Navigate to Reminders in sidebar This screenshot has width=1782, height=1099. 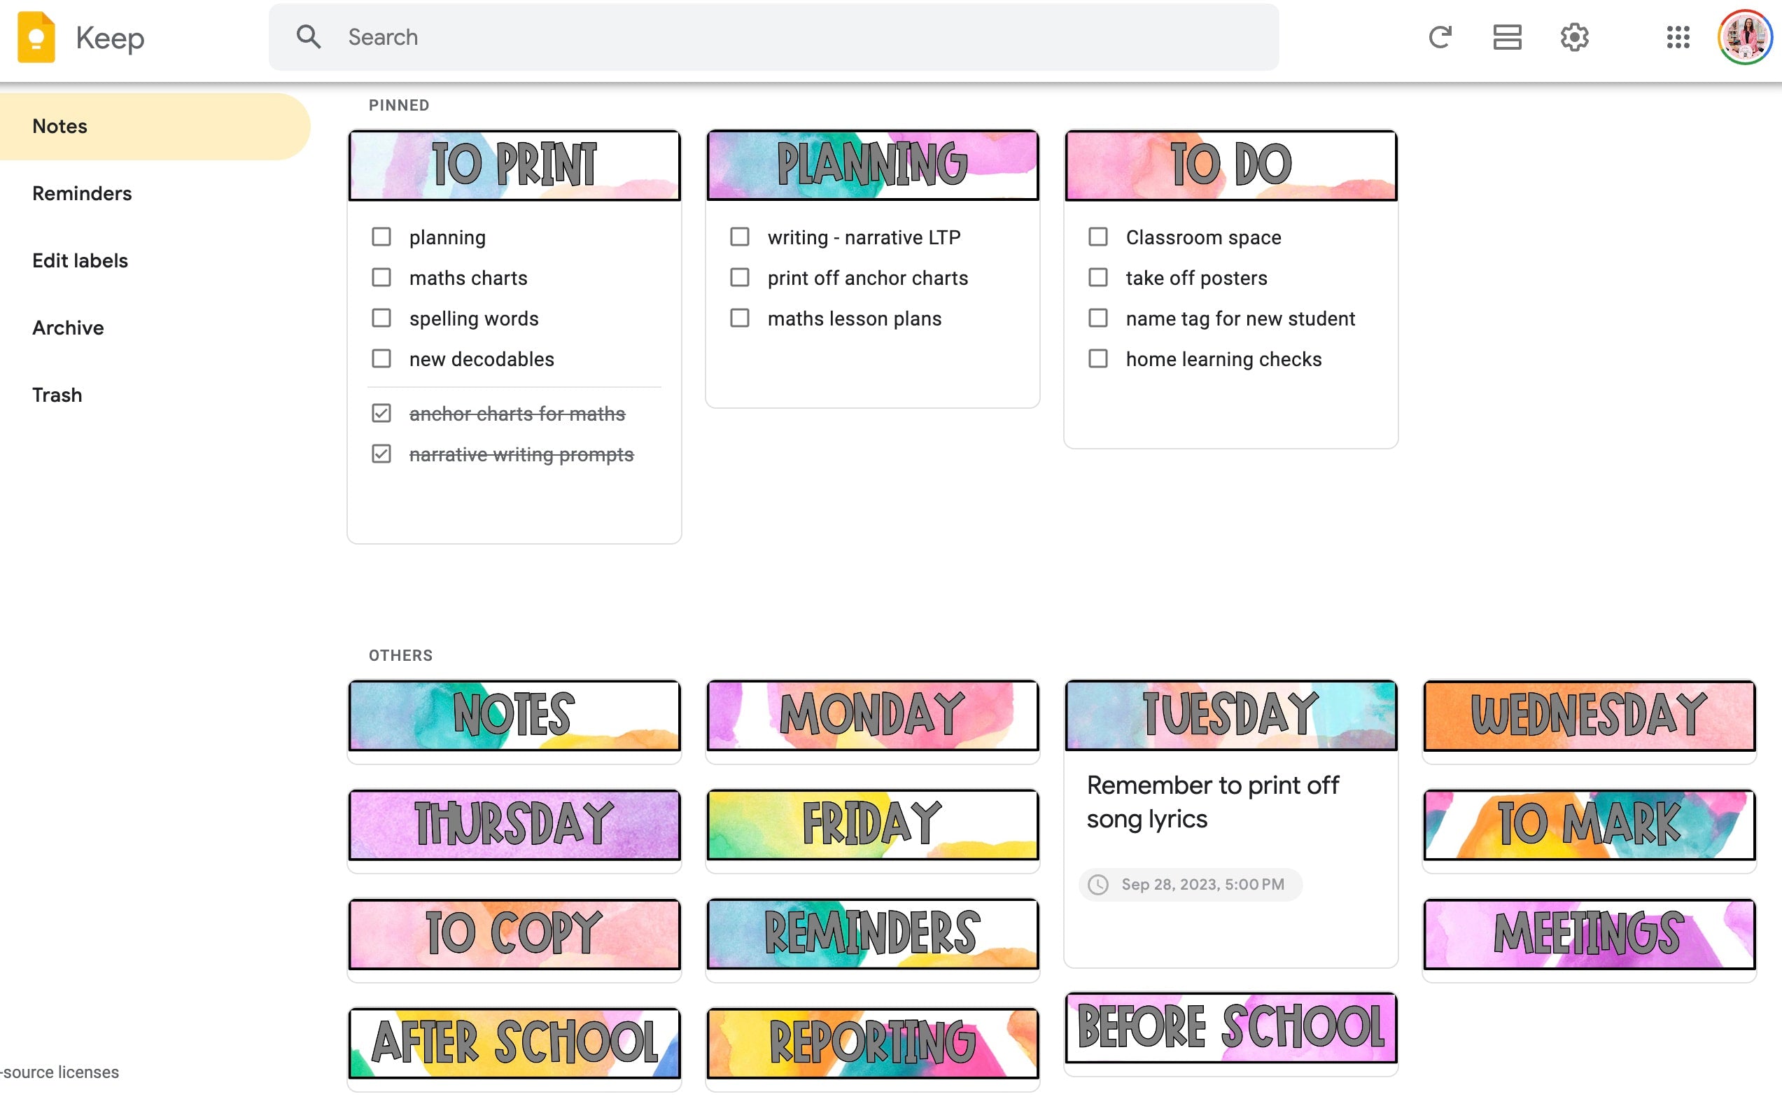83,194
